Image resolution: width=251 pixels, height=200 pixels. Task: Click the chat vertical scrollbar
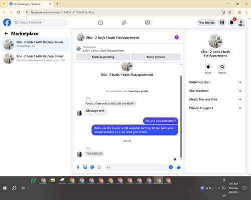(x=181, y=116)
